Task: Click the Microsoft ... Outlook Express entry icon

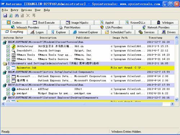Action: (x=13, y=77)
